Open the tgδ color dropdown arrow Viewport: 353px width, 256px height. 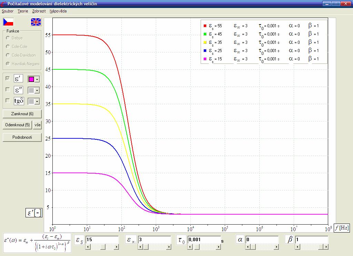[37, 101]
